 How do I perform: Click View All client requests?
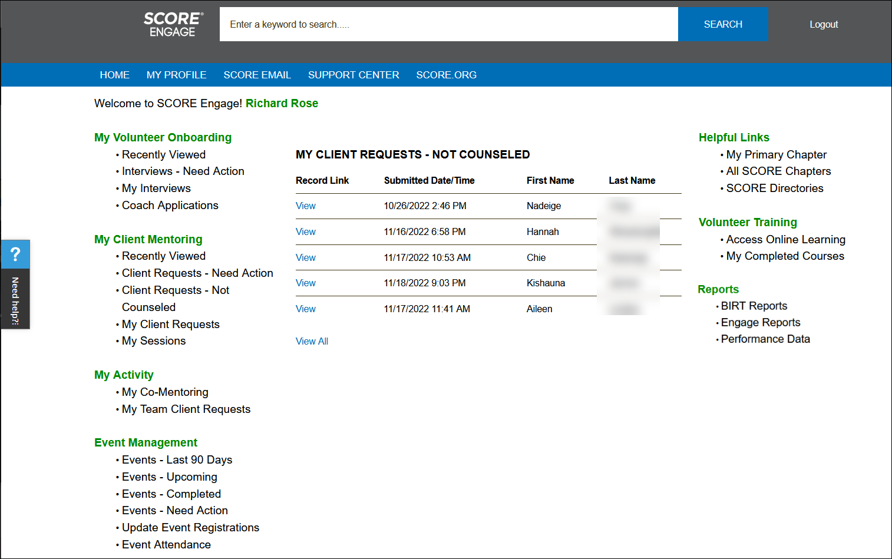pos(312,341)
